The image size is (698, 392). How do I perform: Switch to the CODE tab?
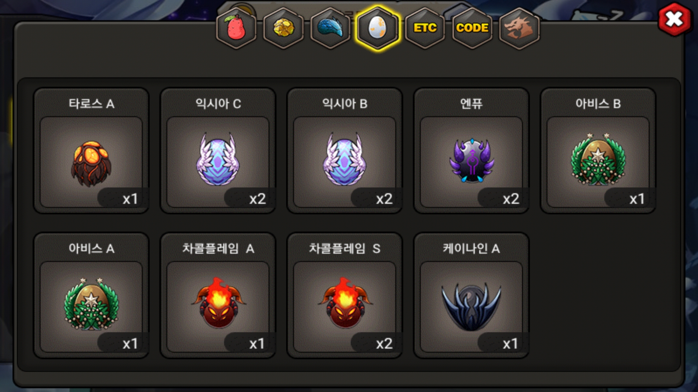[472, 28]
